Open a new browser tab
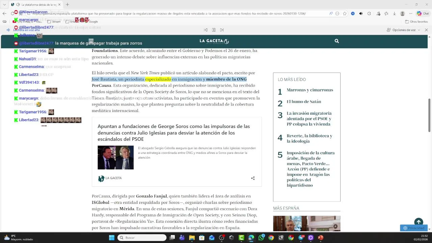This screenshot has height=243, width=432. point(67,5)
